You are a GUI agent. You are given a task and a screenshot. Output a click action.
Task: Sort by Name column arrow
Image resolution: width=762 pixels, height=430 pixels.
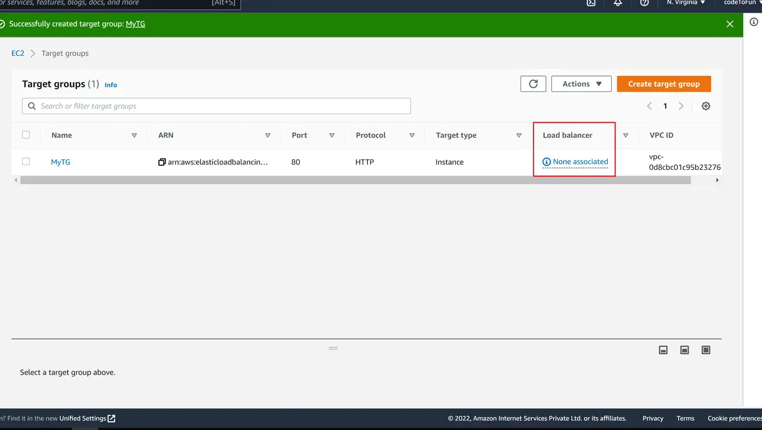134,135
